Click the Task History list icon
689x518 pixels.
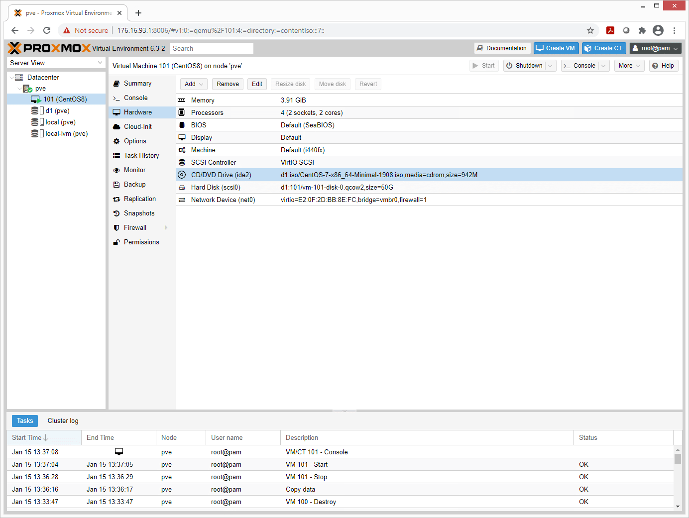(x=116, y=156)
